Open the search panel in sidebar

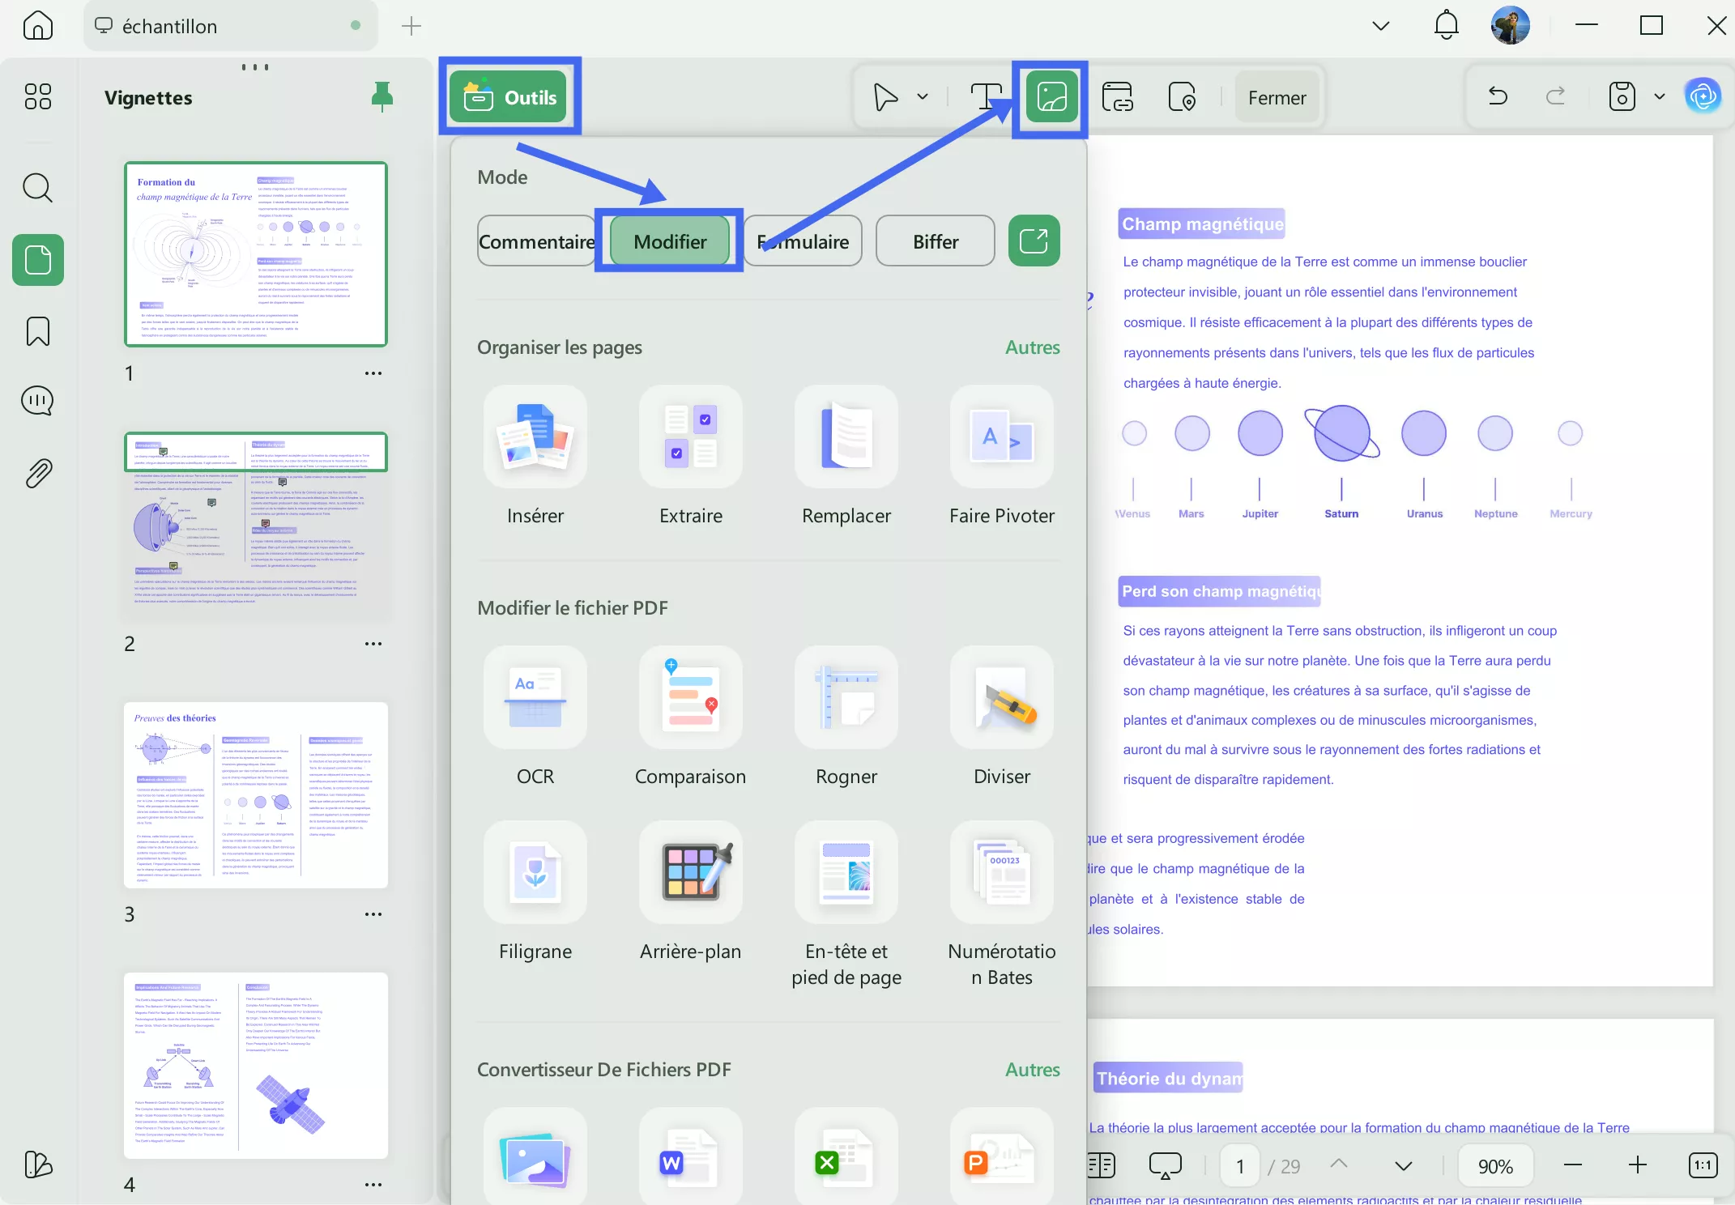click(x=37, y=188)
